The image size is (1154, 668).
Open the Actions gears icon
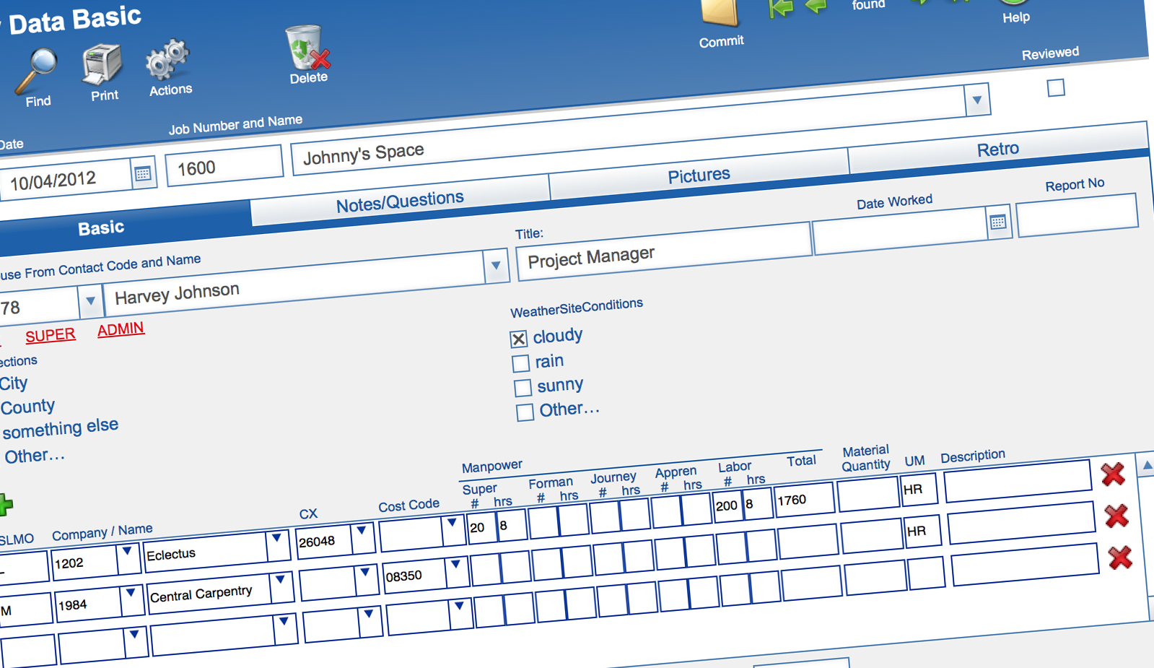[167, 59]
